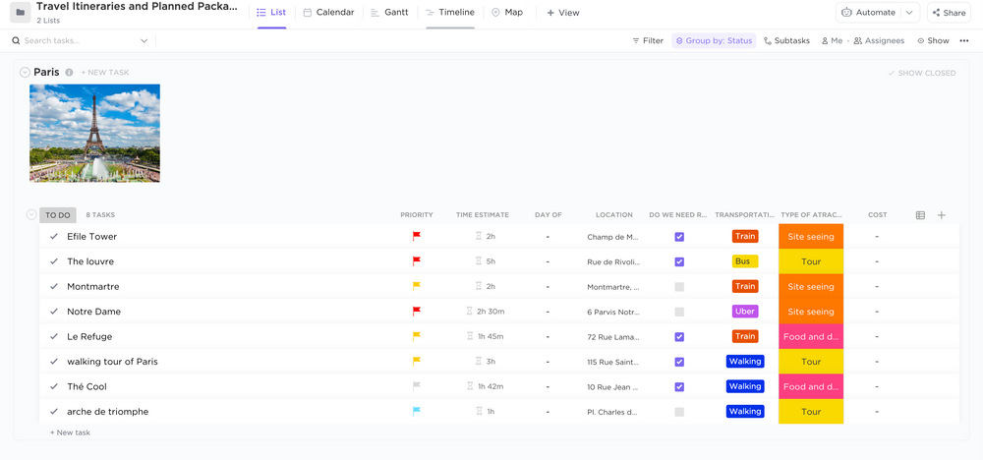
Task: Open the three-dot more options menu
Action: 964,41
